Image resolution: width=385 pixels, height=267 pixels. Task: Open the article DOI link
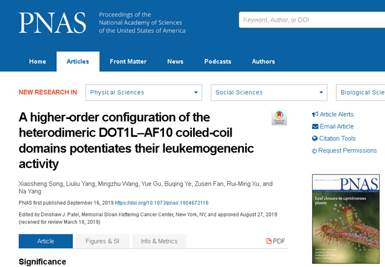161,202
